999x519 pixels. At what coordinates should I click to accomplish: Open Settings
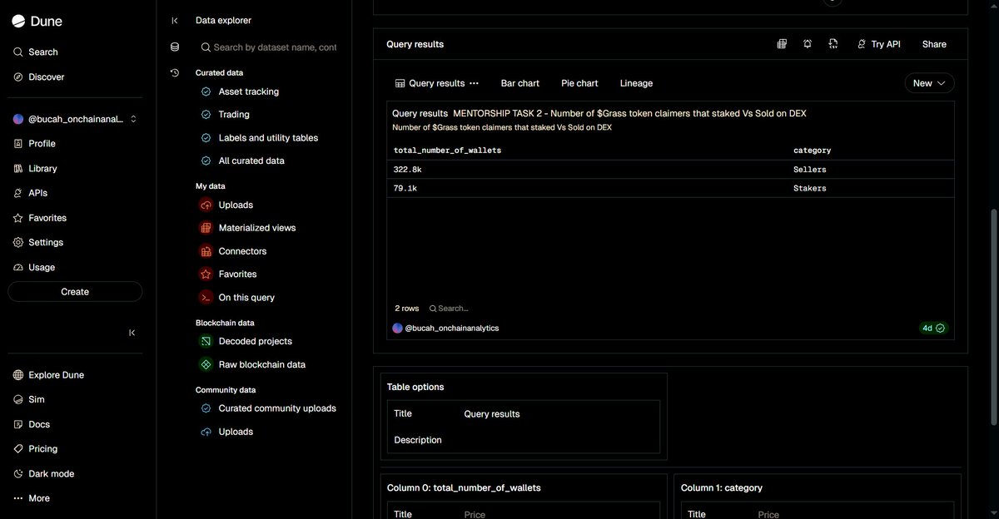[37, 242]
